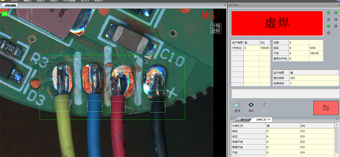Click the 清除 clear eye icon
This screenshot has height=157, width=340.
[x=251, y=105]
